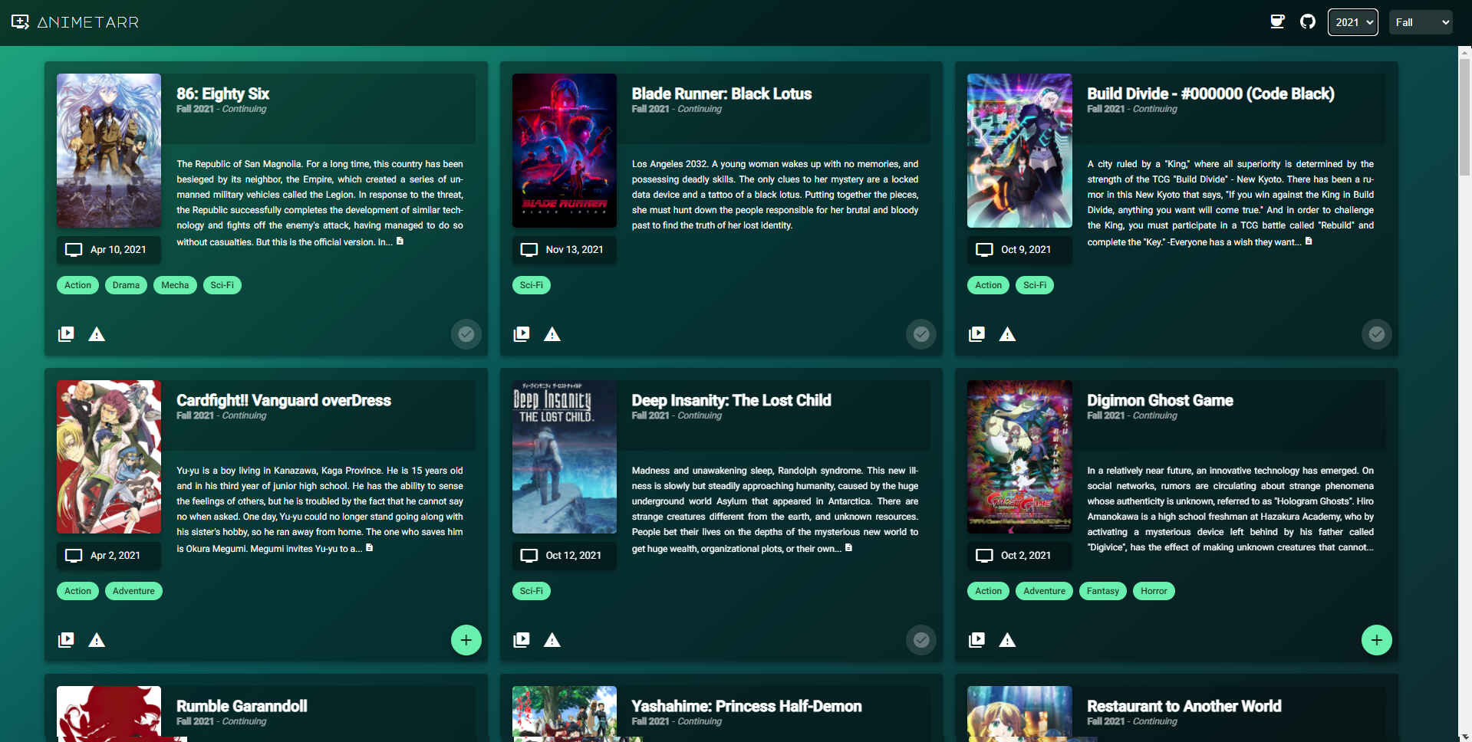Select the Horror tag on Digimon Ghost Game

pyautogui.click(x=1154, y=591)
